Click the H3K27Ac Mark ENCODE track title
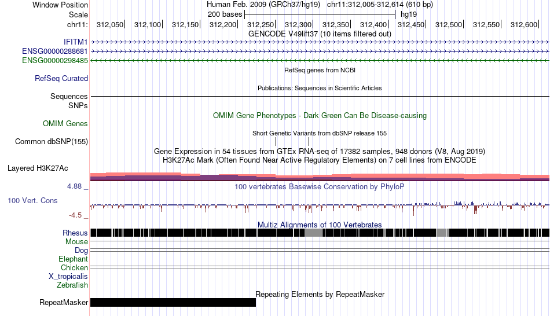 point(320,160)
